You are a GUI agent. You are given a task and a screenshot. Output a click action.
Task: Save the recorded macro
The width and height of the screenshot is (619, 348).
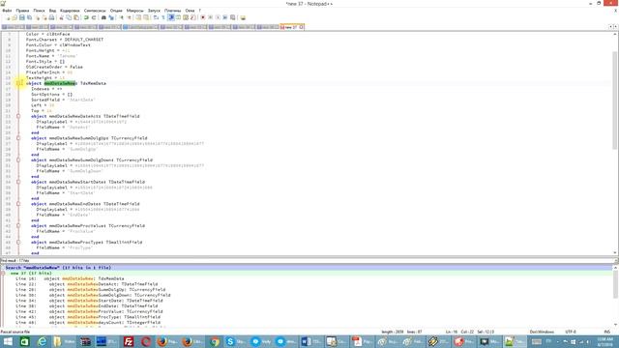click(232, 17)
